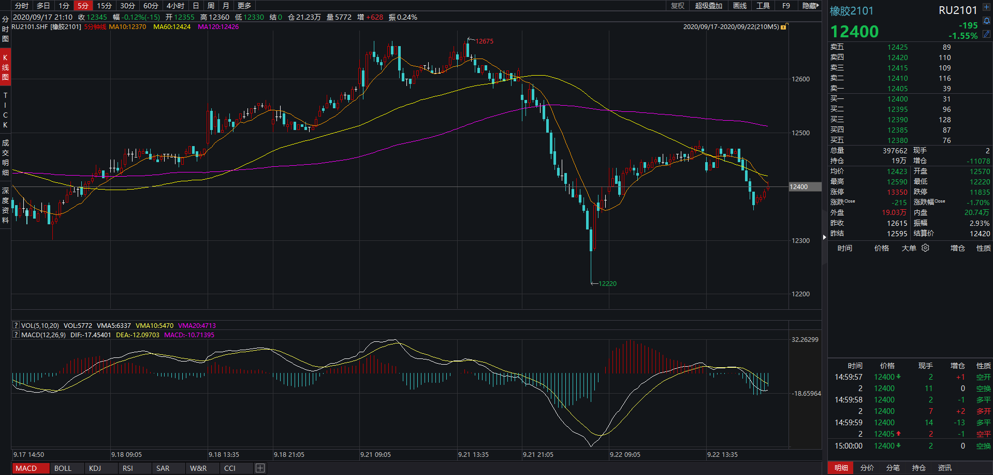993x475 pixels.
Task: Open the 持仓 tab at bottom right
Action: coord(918,468)
